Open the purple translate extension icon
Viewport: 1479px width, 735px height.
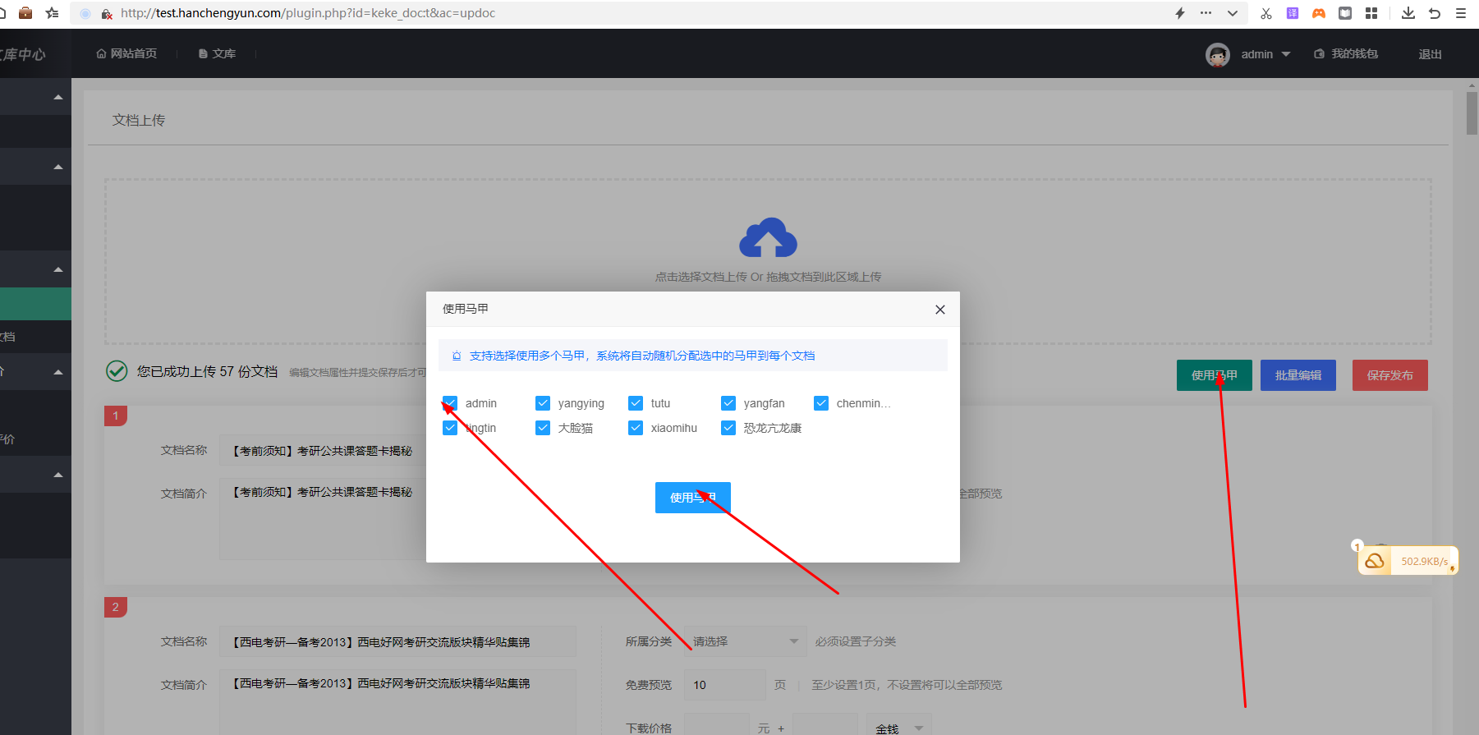(x=1292, y=13)
